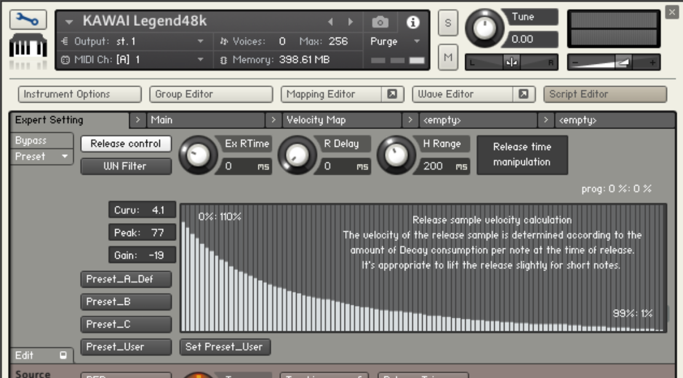Open the Output st. 1 dropdown
683x378 pixels.
pyautogui.click(x=133, y=42)
